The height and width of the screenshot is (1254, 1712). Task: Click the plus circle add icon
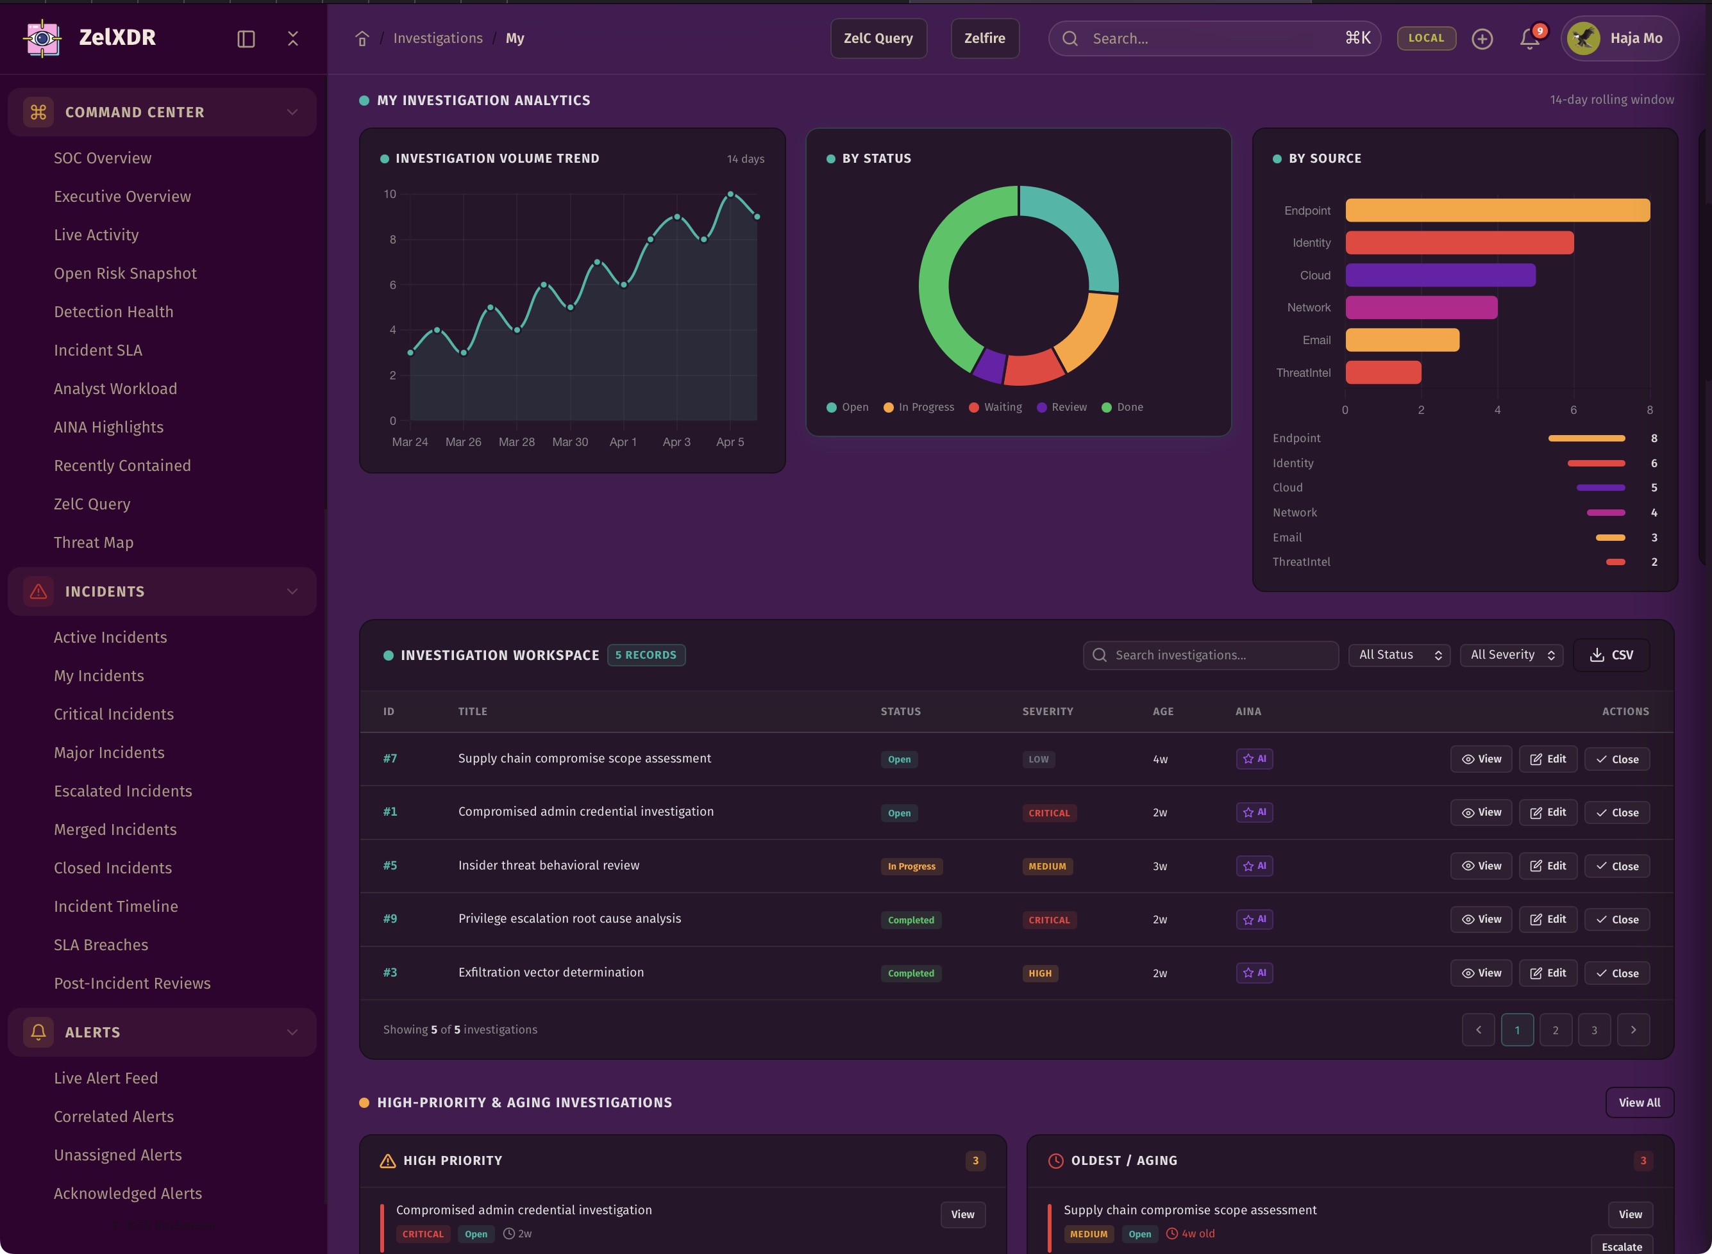point(1482,38)
